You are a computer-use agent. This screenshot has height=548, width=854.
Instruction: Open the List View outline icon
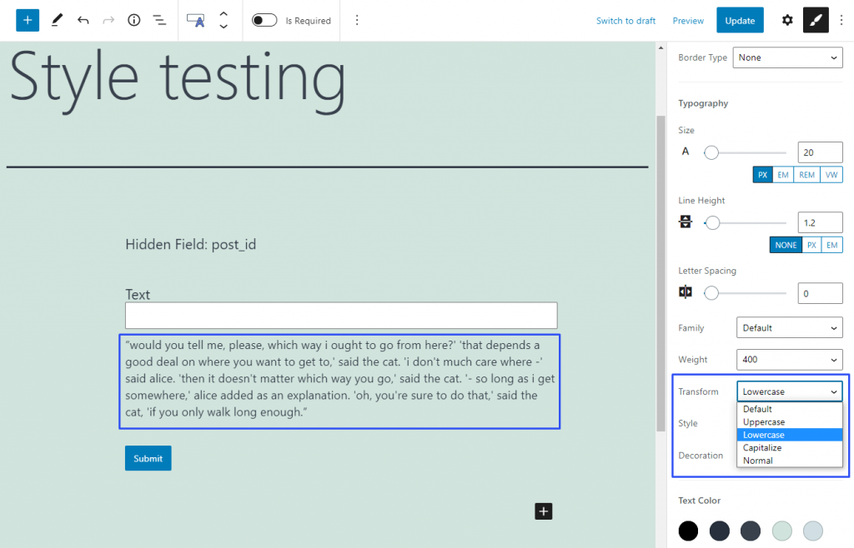click(x=159, y=21)
